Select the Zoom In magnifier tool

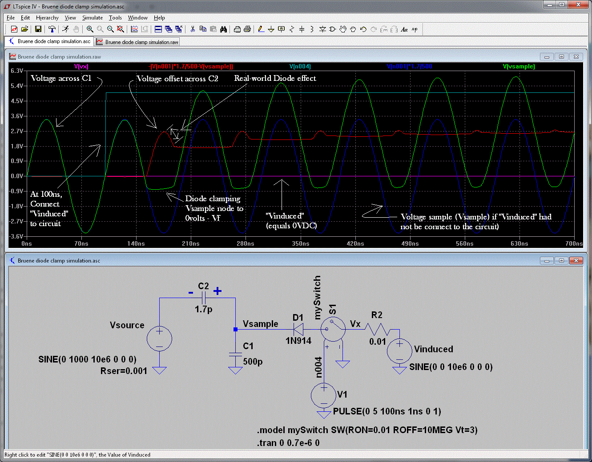click(90, 29)
